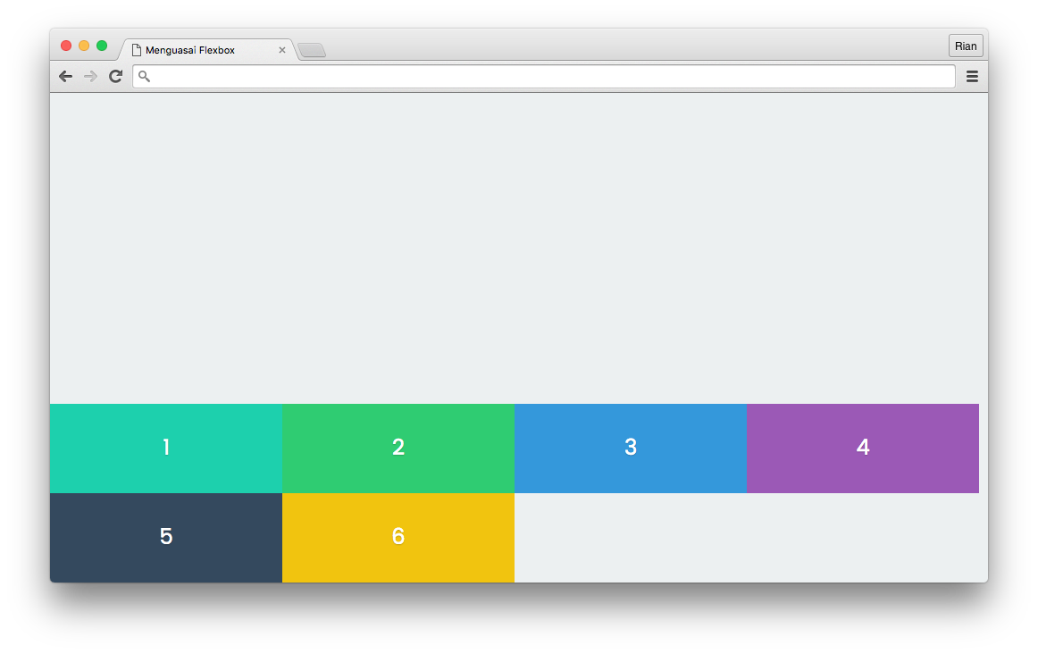Image resolution: width=1038 pixels, height=654 pixels.
Task: Click the Rian profile button
Action: point(965,46)
